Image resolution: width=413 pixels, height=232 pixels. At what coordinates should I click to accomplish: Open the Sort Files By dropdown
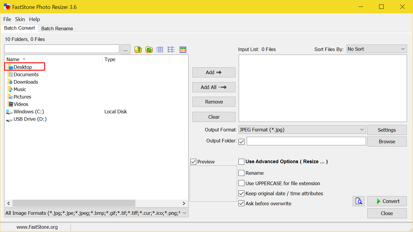pyautogui.click(x=376, y=49)
